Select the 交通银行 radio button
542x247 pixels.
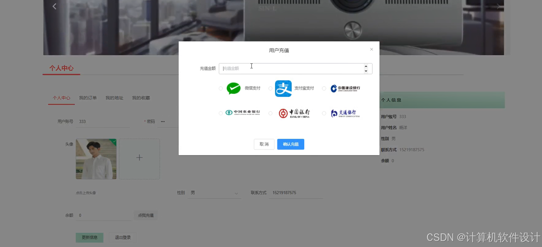pos(324,113)
